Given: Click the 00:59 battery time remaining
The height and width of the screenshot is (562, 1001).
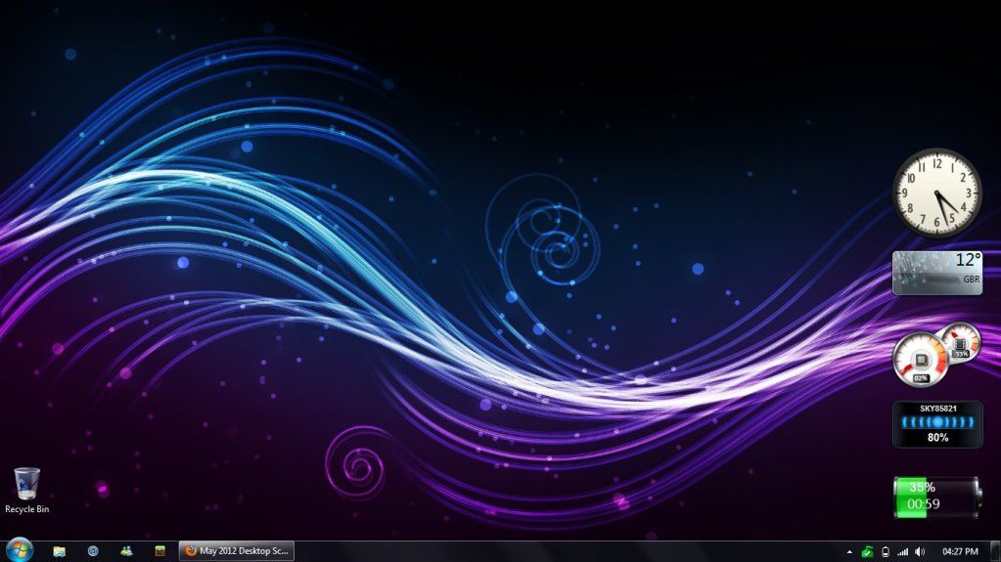Looking at the screenshot, I should point(923,504).
